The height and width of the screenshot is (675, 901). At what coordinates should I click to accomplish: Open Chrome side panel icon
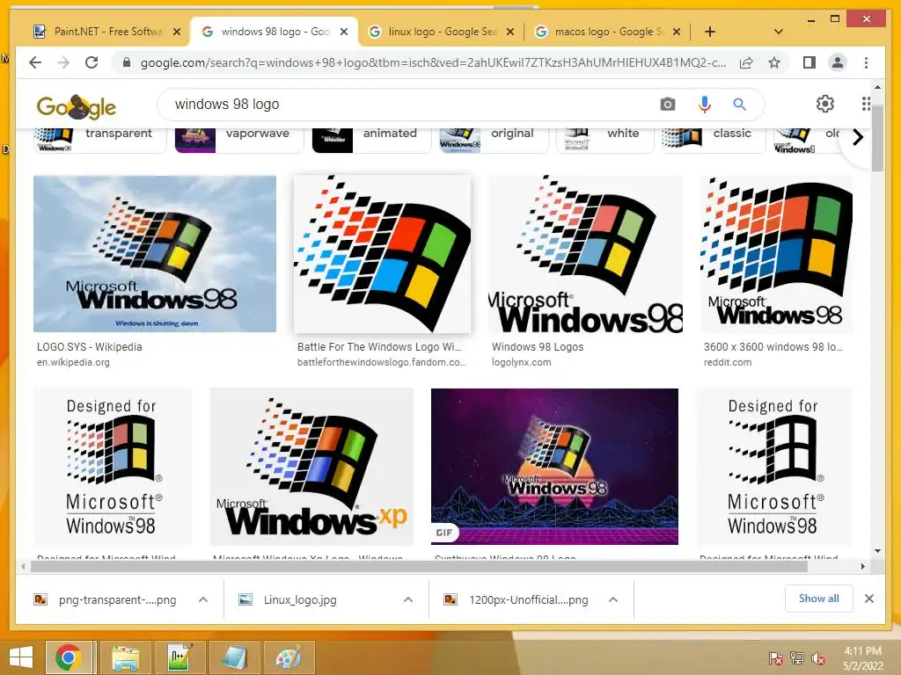click(x=809, y=62)
